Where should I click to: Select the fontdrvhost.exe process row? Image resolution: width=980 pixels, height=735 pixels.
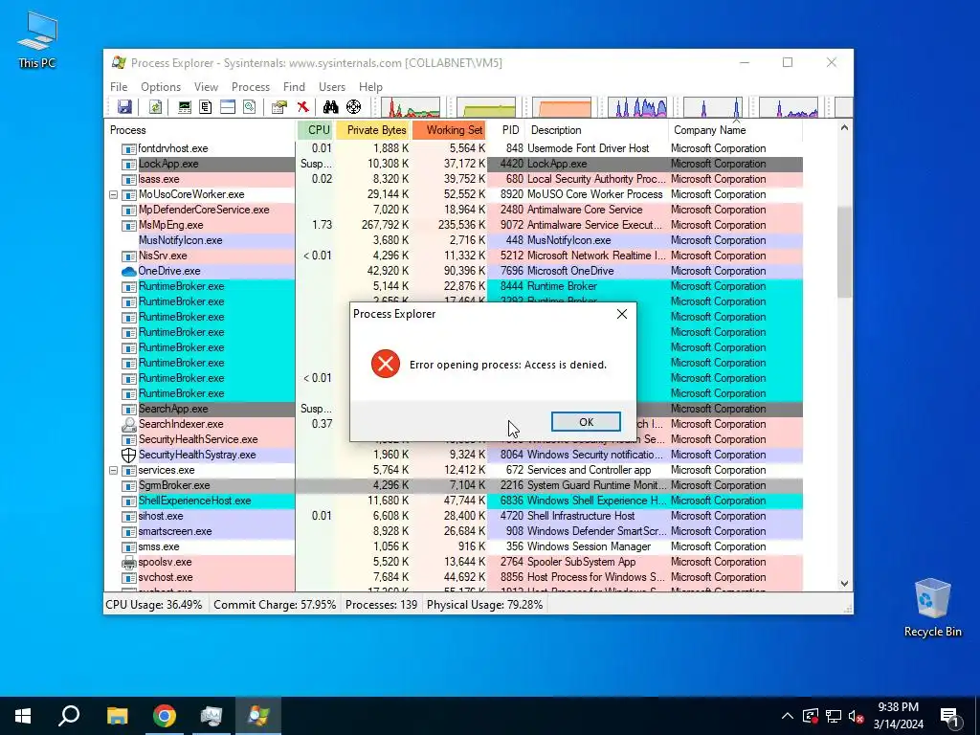coord(454,148)
